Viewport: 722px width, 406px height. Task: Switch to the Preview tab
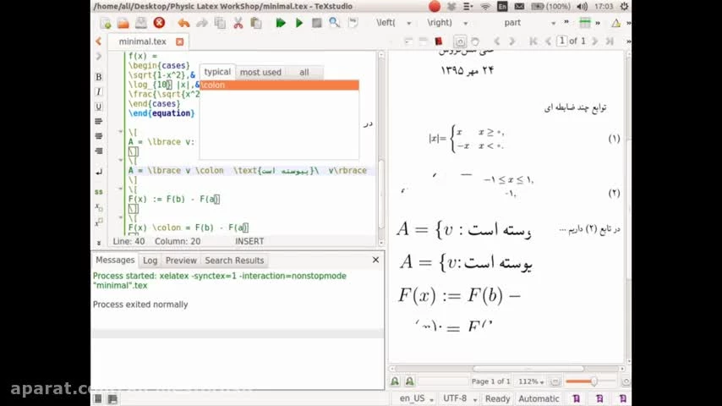tap(181, 261)
